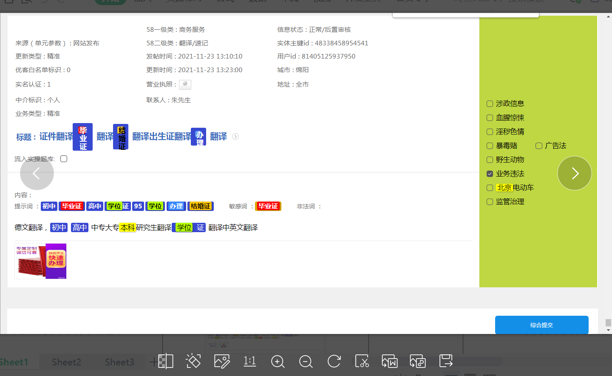
Task: Convert the image to a Word document icon
Action: coord(390,361)
